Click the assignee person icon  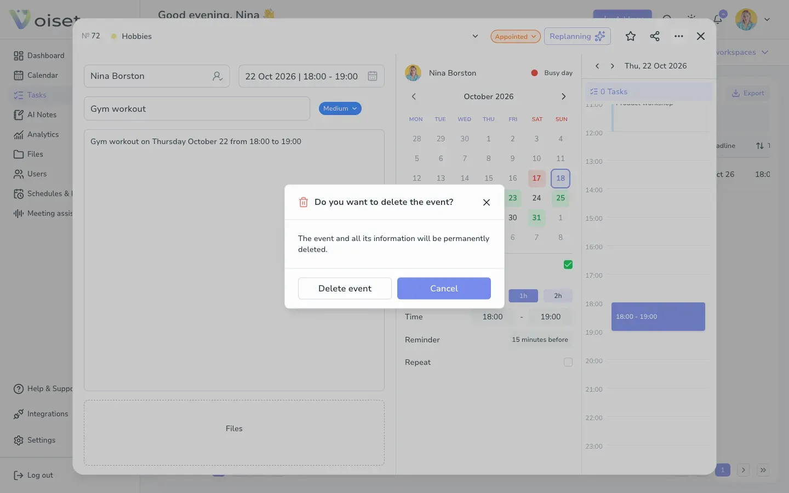218,76
